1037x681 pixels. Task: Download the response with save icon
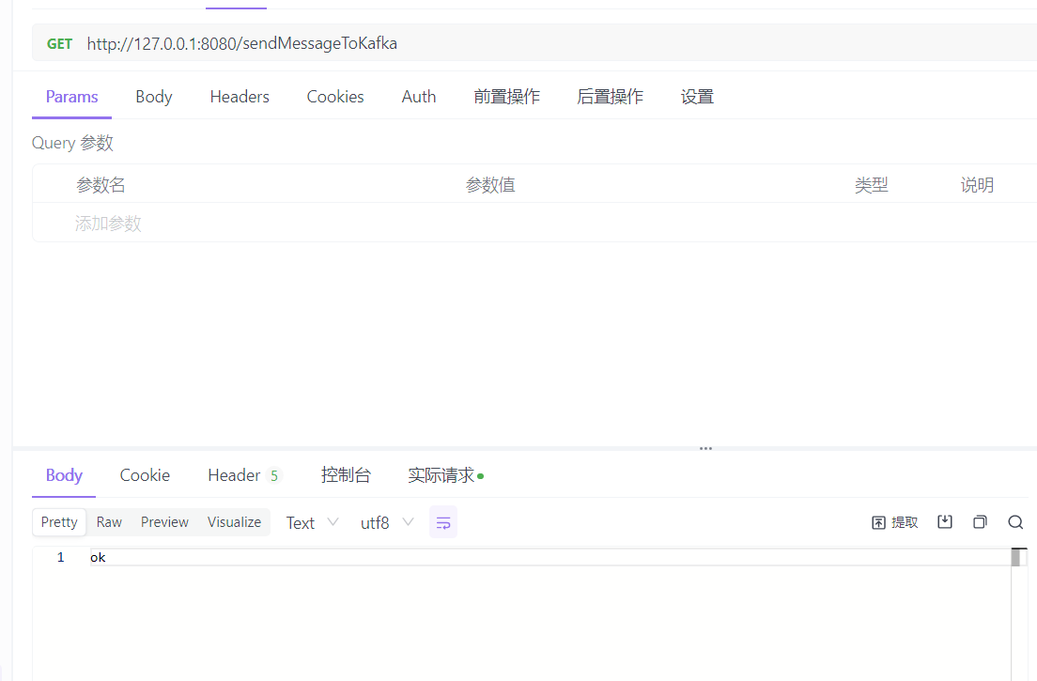click(x=945, y=522)
